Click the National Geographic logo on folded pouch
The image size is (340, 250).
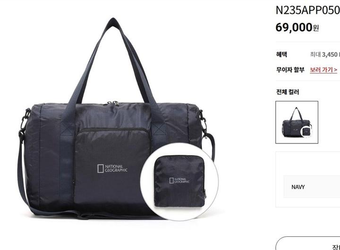(179, 181)
